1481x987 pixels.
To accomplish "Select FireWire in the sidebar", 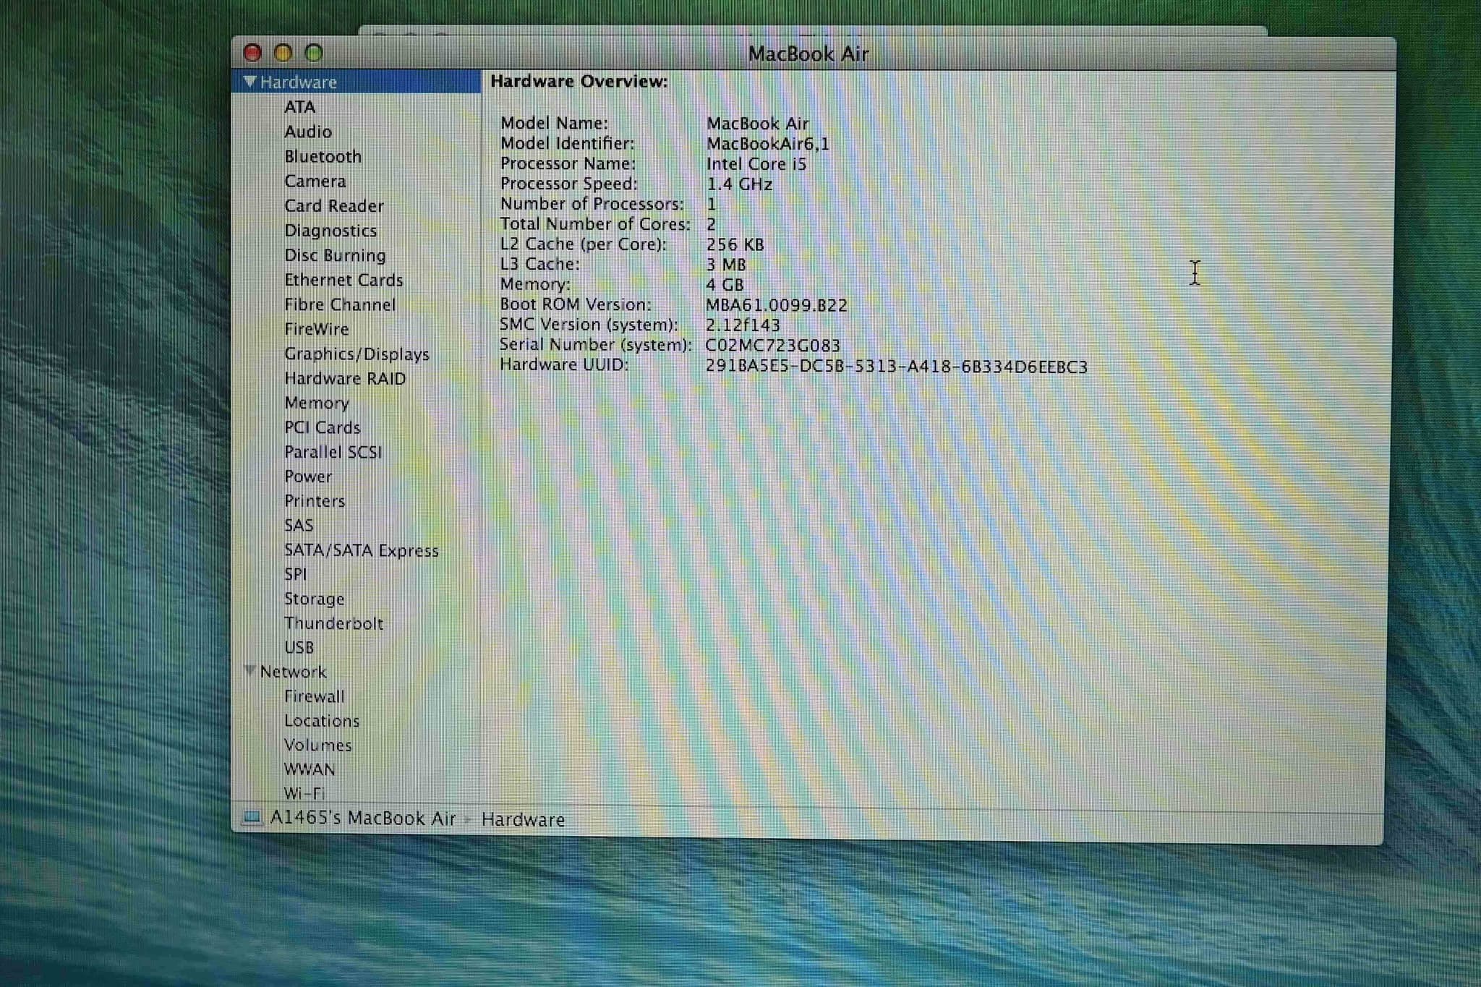I will pyautogui.click(x=316, y=329).
